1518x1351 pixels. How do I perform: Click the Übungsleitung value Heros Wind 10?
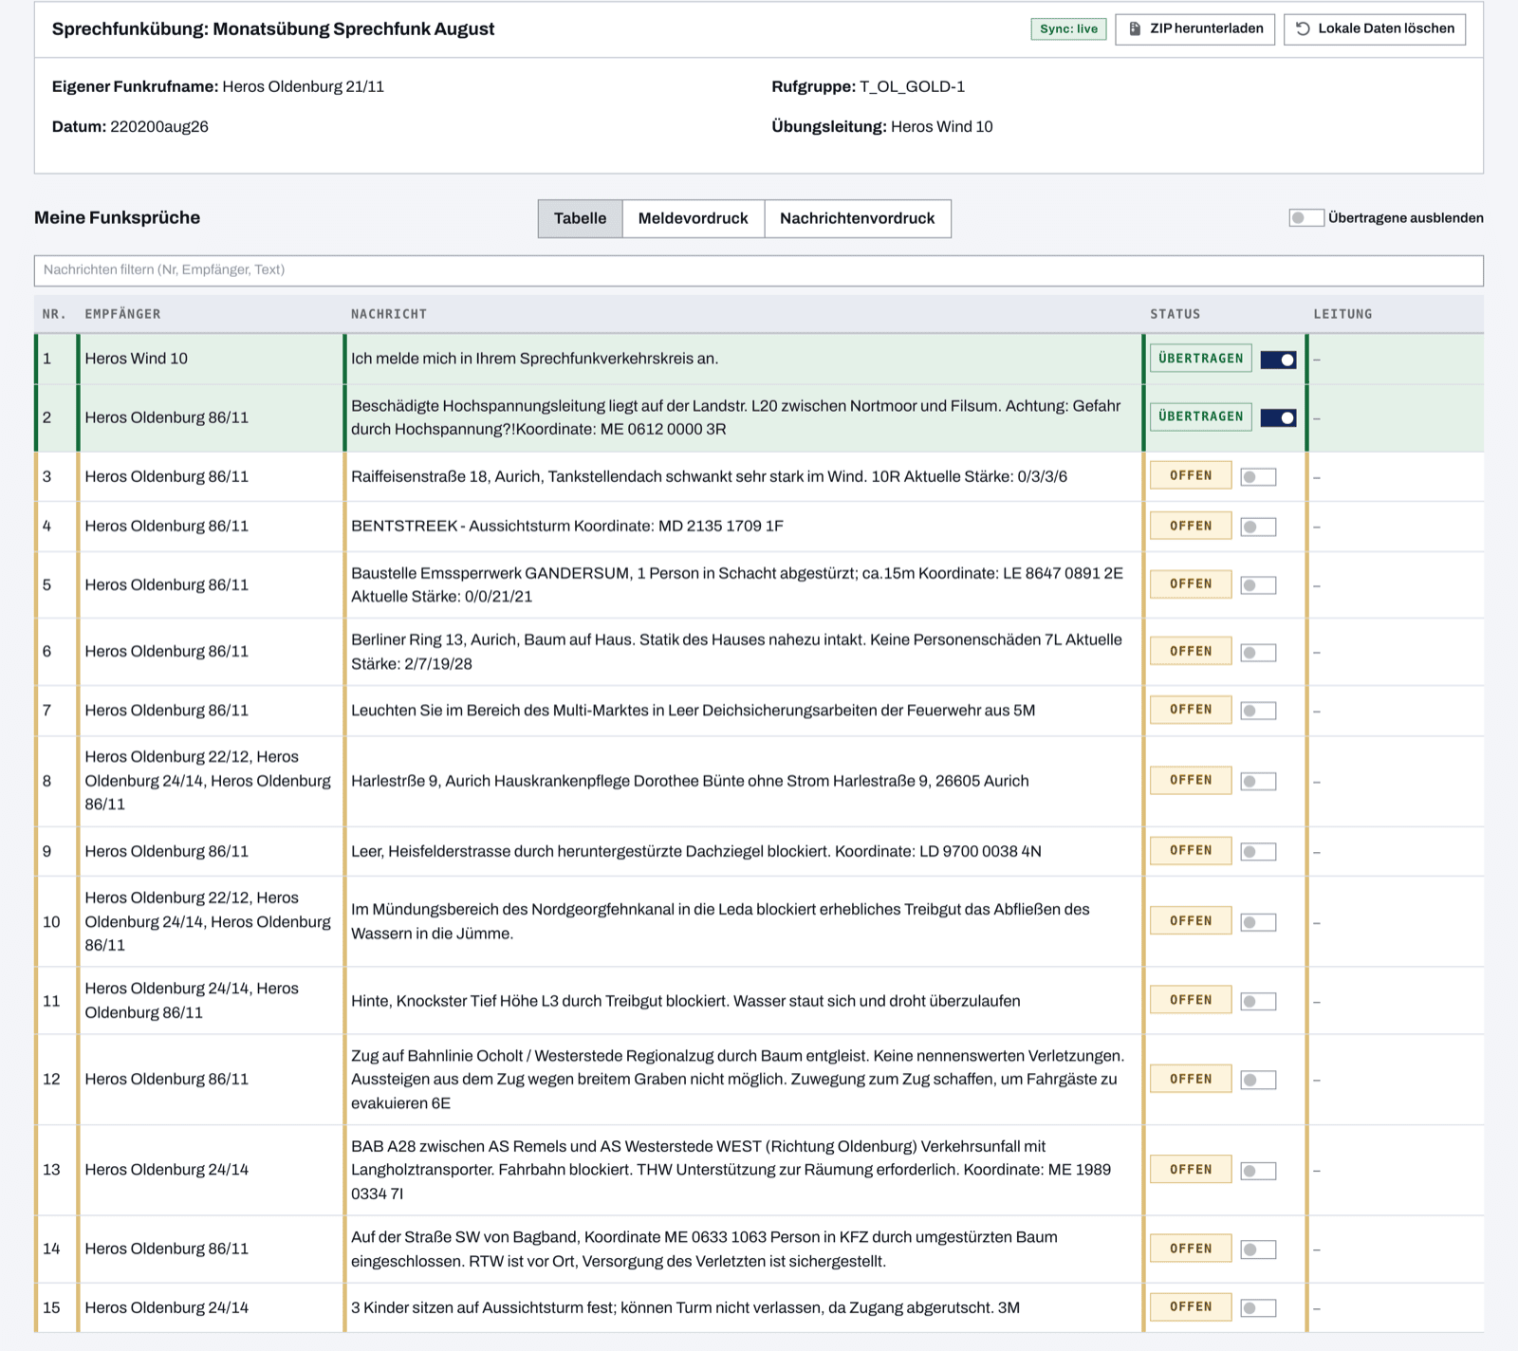(x=941, y=126)
